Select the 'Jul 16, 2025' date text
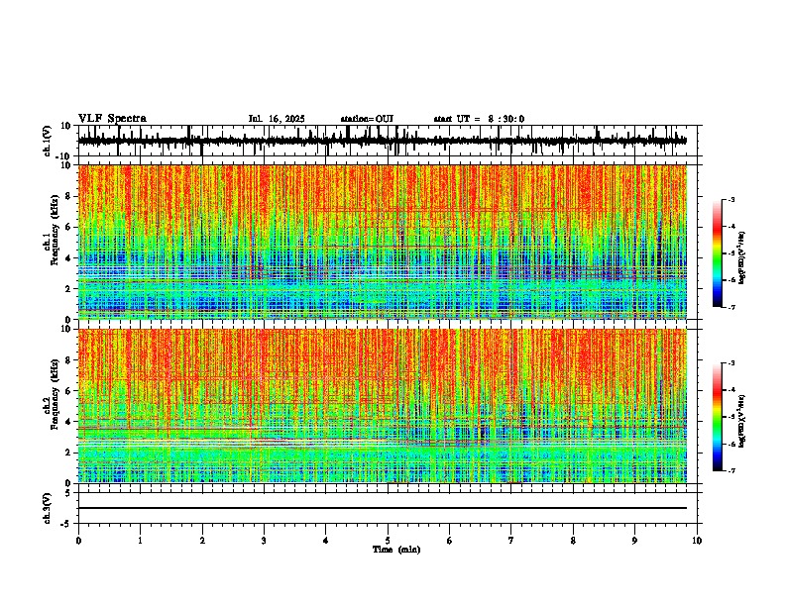785x606 pixels. pyautogui.click(x=277, y=119)
